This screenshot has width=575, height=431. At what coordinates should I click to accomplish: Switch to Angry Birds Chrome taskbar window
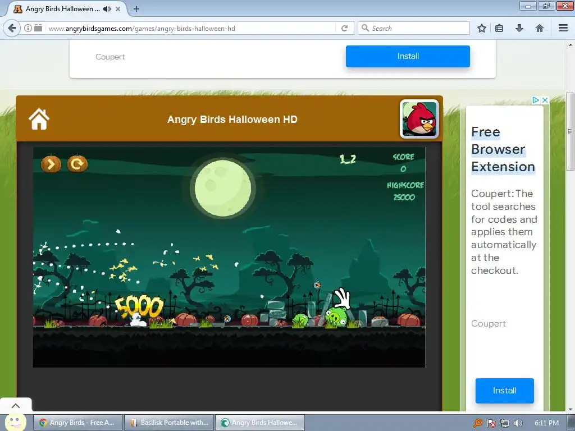(x=77, y=423)
